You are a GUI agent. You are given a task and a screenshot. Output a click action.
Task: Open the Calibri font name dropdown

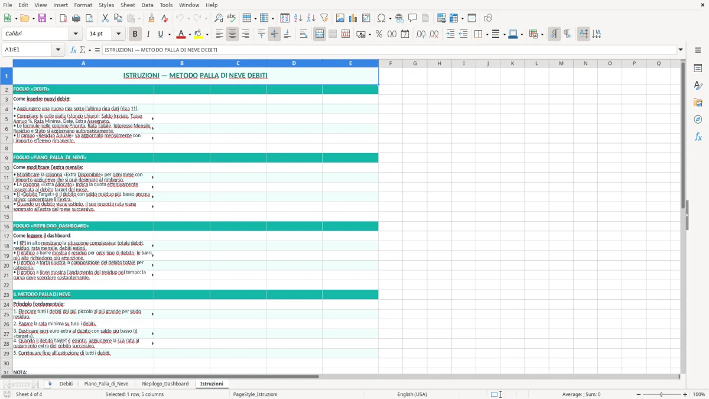pos(75,34)
